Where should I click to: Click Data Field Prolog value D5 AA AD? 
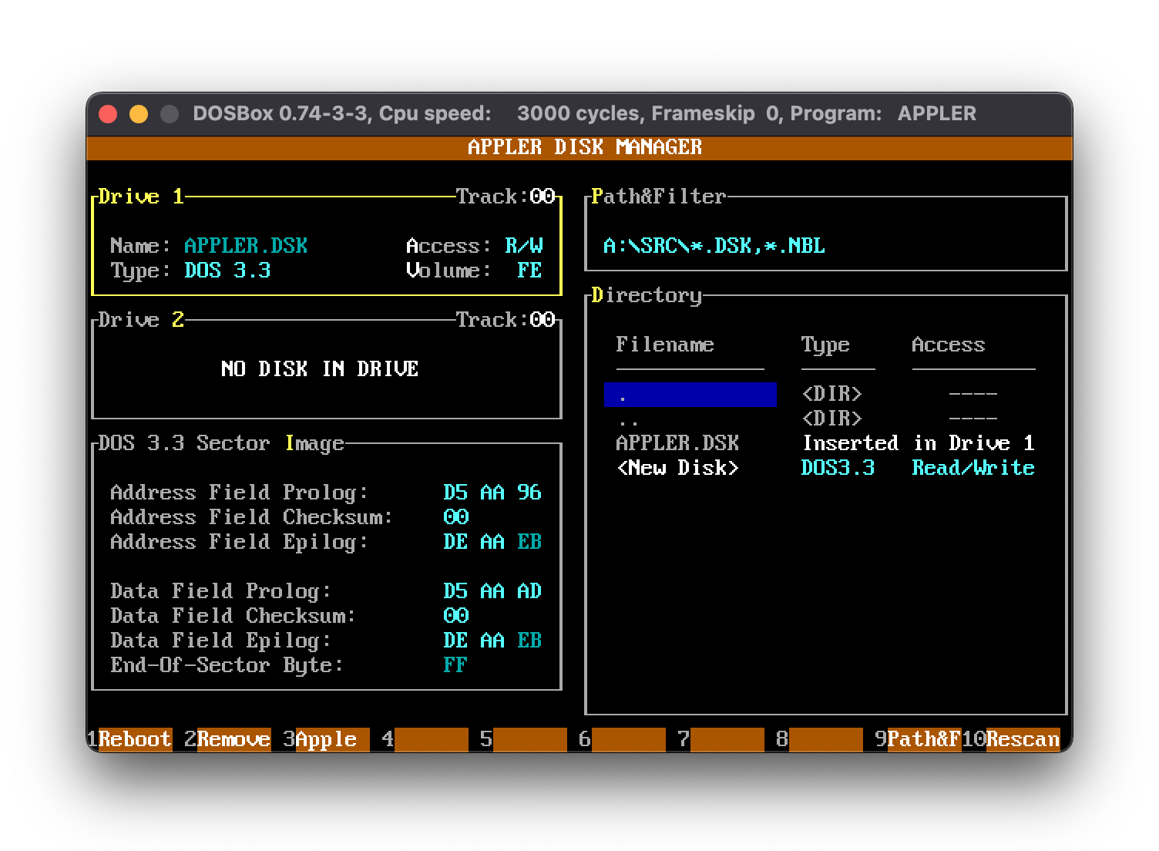(492, 591)
